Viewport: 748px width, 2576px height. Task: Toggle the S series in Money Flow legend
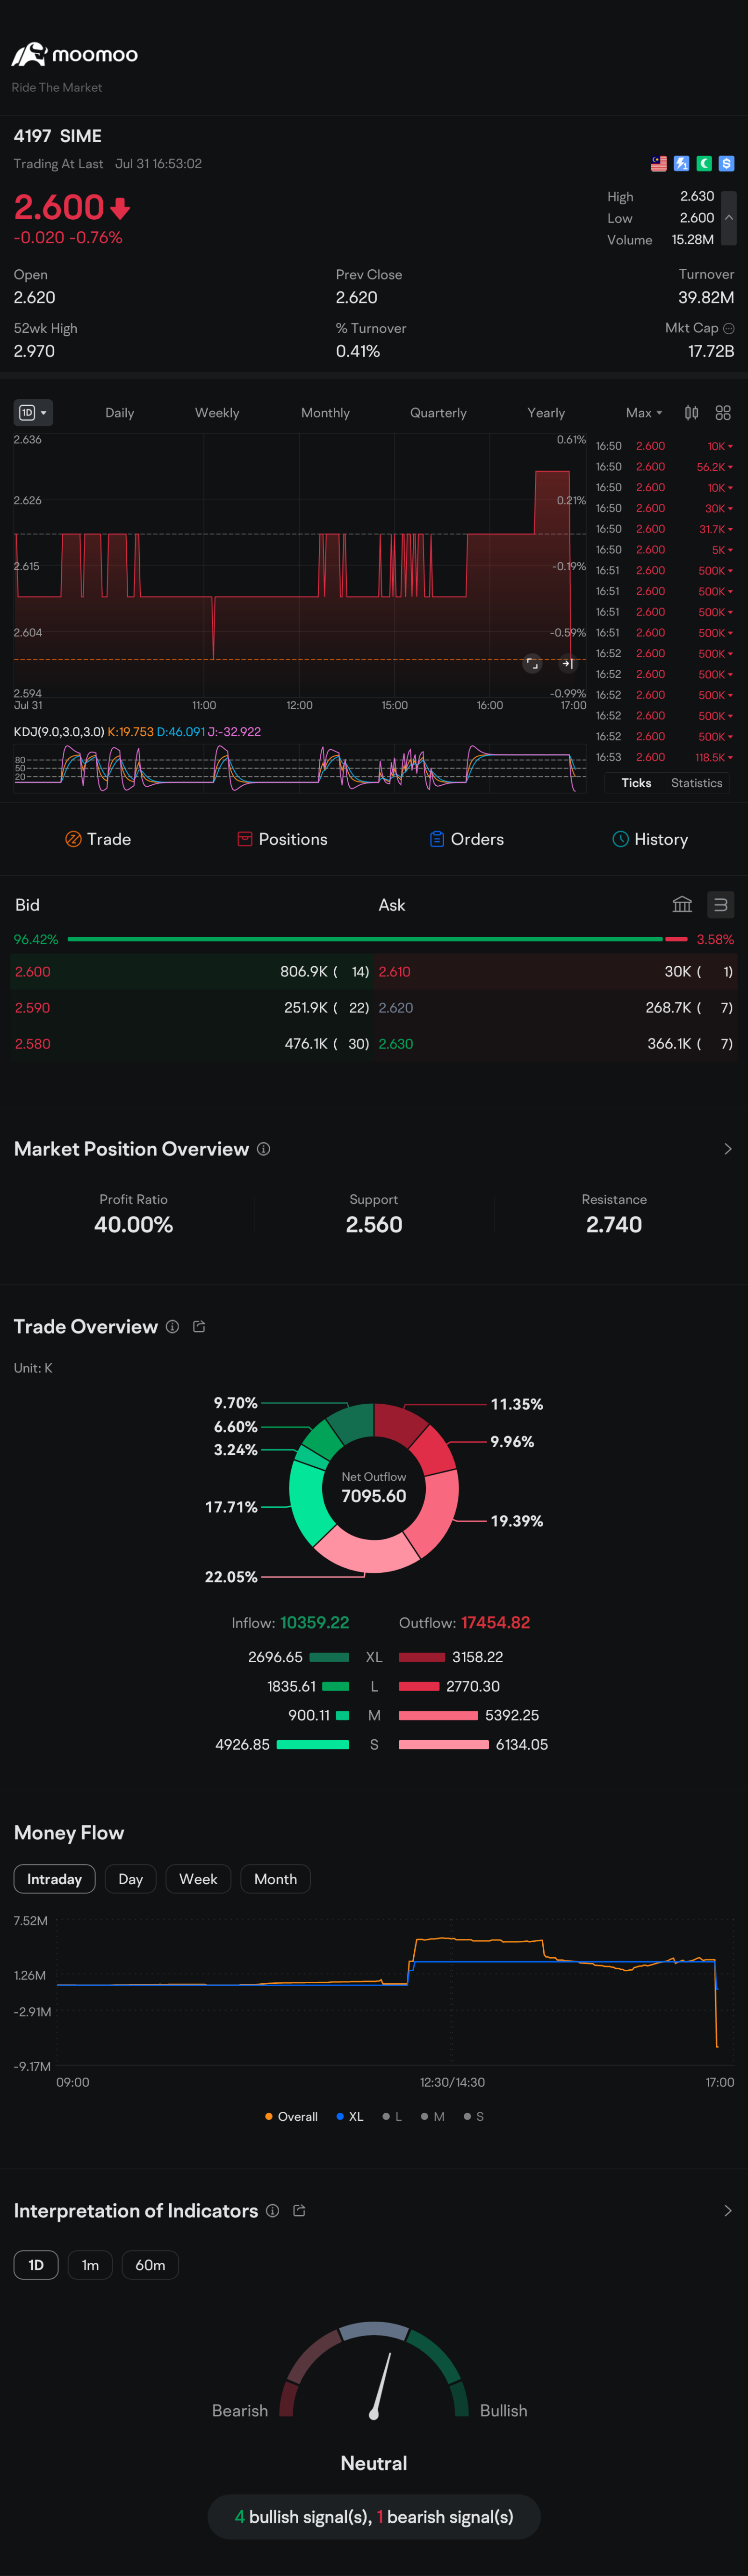click(473, 2116)
